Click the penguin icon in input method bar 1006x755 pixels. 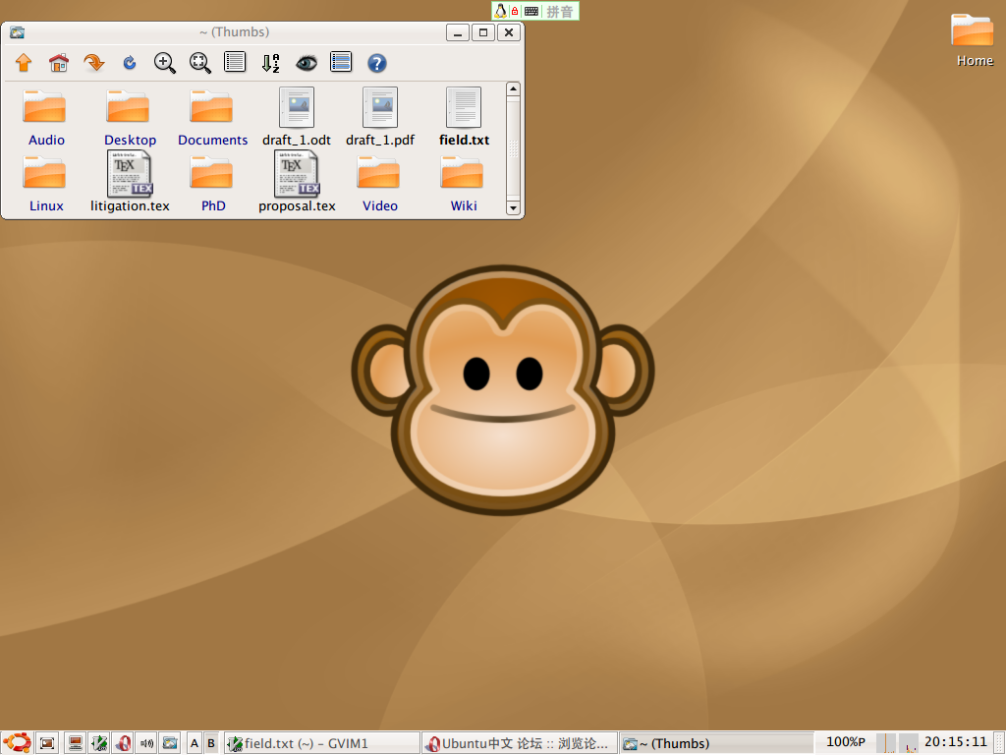[x=500, y=11]
